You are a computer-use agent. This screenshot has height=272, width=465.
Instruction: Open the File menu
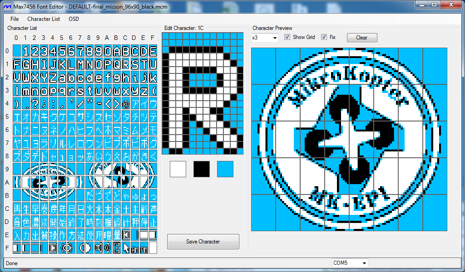click(15, 19)
